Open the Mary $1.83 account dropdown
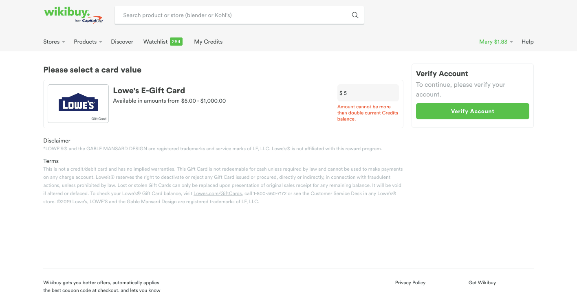577x292 pixels. coord(496,42)
